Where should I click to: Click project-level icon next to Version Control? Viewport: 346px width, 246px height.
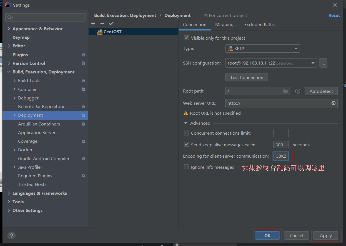(x=83, y=63)
